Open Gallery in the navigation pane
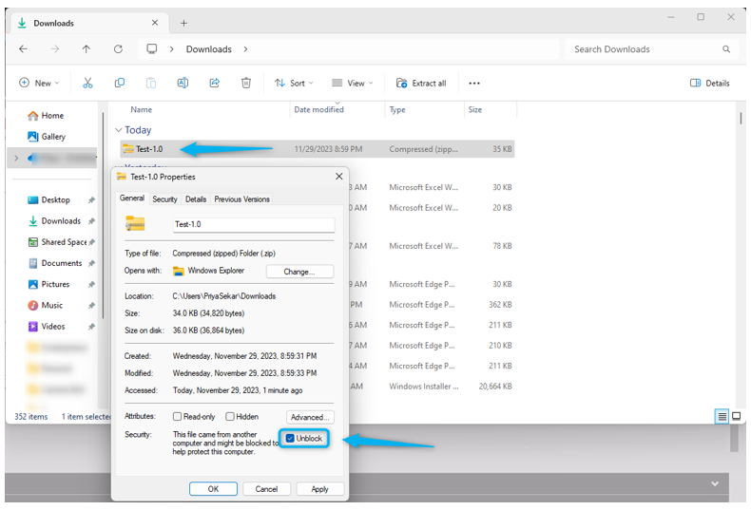 [x=47, y=137]
